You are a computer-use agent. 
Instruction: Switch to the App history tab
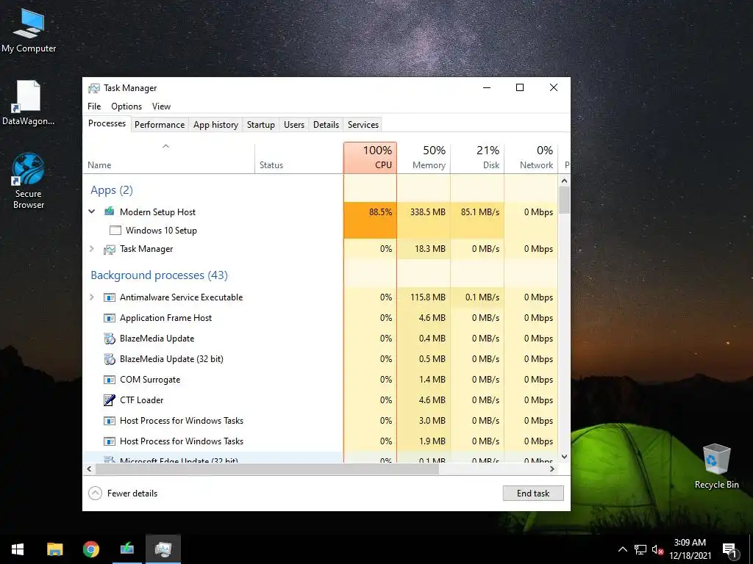(x=215, y=125)
